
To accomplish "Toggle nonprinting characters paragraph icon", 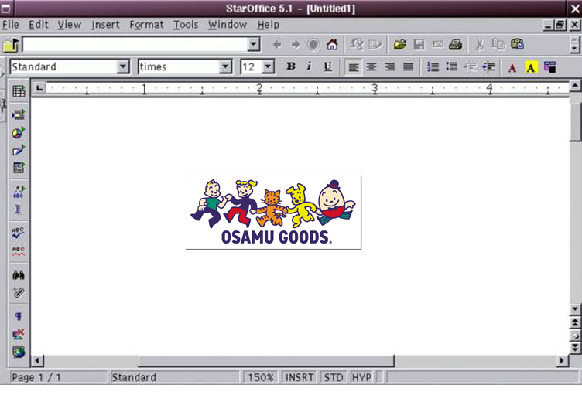I will coord(19,316).
